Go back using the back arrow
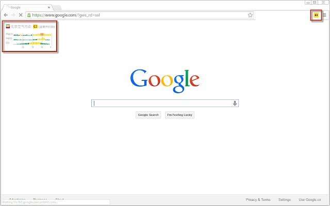330x206 pixels. 6,15
